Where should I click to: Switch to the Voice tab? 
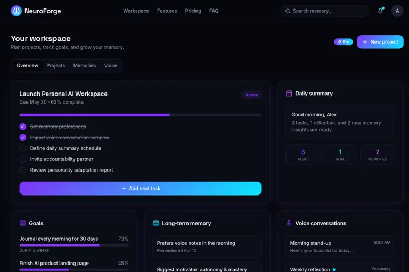coord(110,65)
